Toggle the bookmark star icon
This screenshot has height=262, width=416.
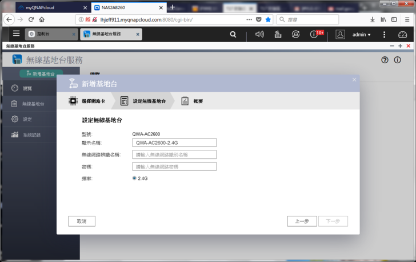coord(268,19)
